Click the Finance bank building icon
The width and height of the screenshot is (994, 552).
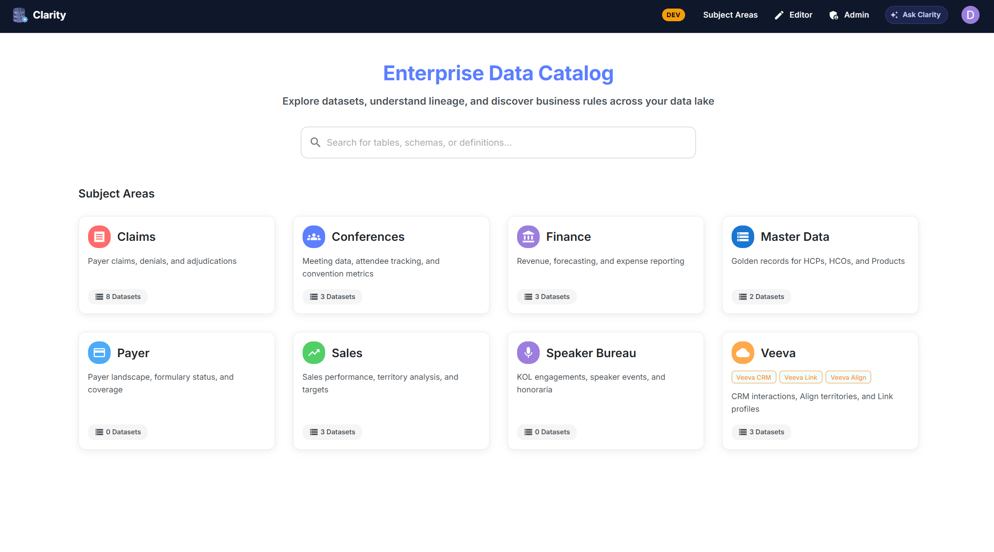(x=528, y=237)
